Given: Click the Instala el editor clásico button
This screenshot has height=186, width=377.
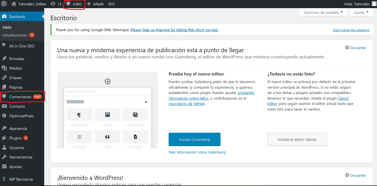Looking at the screenshot, I should (x=297, y=139).
